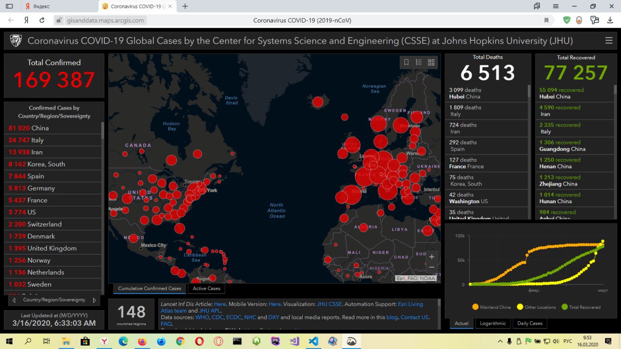621x349 pixels.
Task: Open the blog link
Action: click(x=392, y=317)
